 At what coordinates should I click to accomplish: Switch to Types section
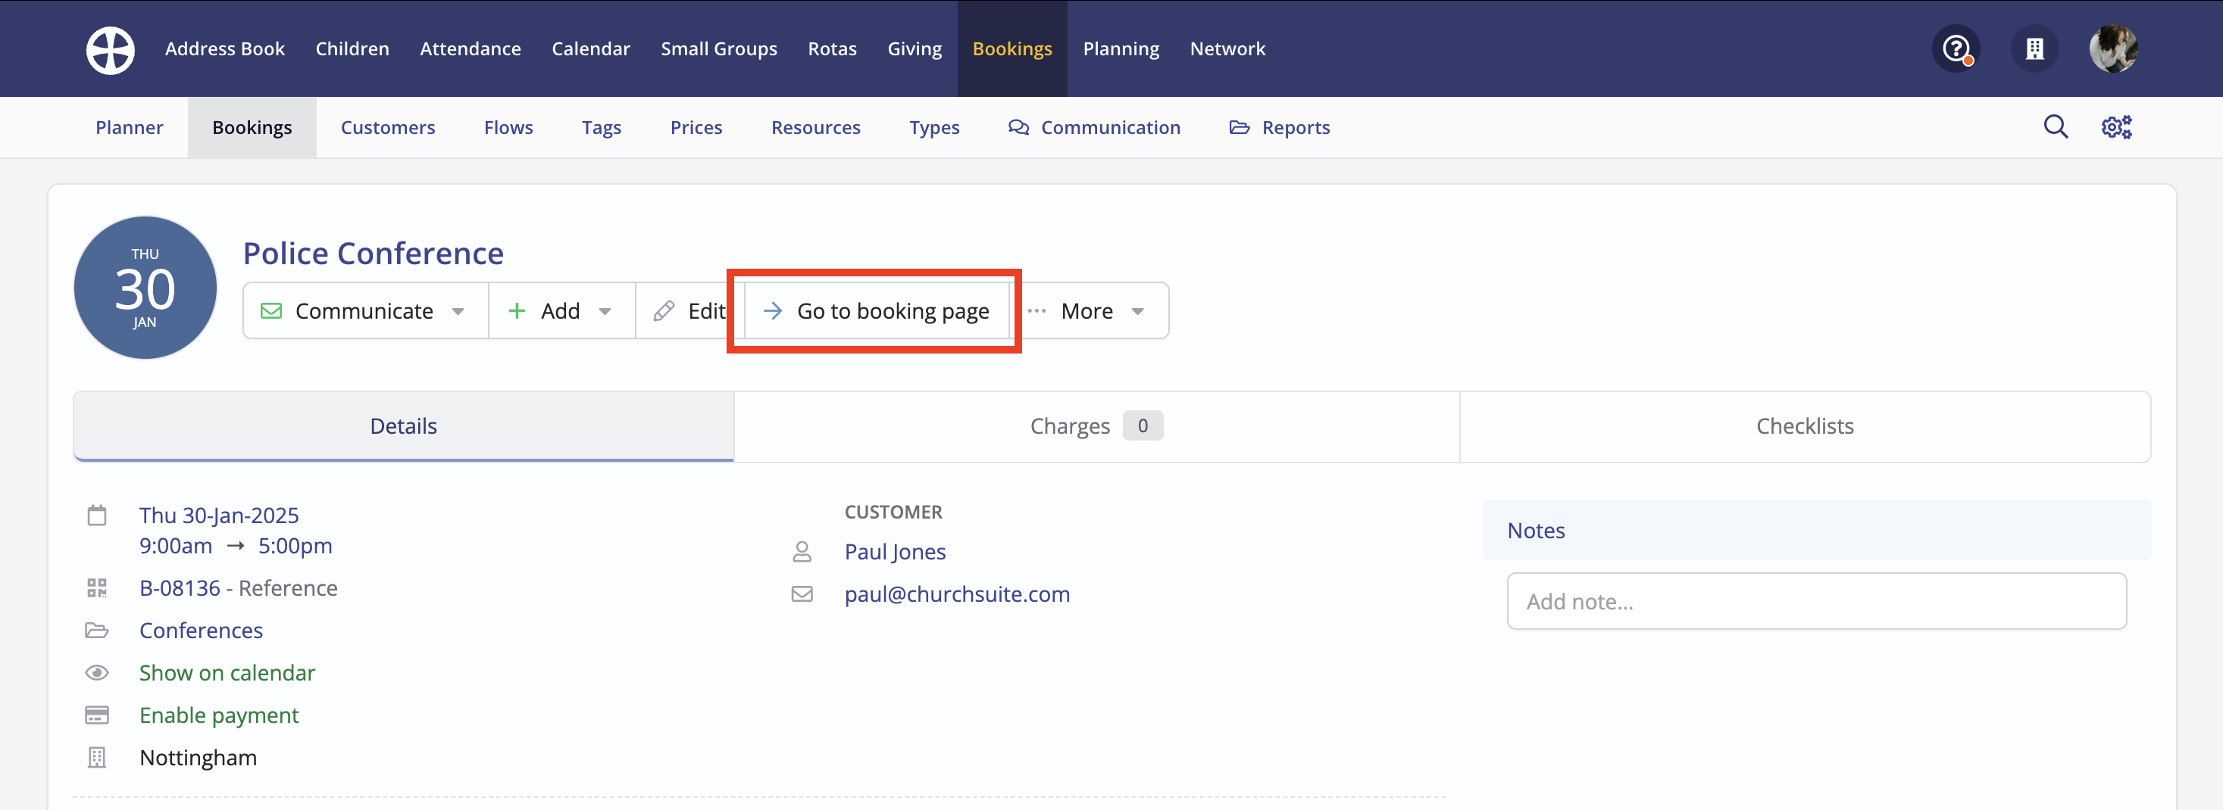click(935, 128)
